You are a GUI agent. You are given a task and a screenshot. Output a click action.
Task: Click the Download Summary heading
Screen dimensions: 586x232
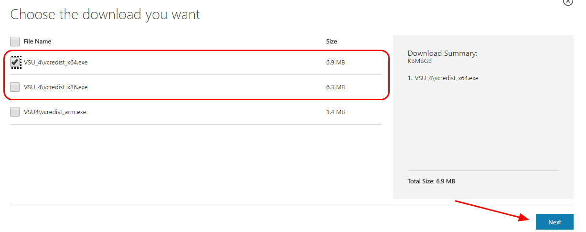442,53
